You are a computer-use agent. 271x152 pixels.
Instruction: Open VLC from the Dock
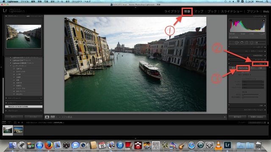[218, 145]
